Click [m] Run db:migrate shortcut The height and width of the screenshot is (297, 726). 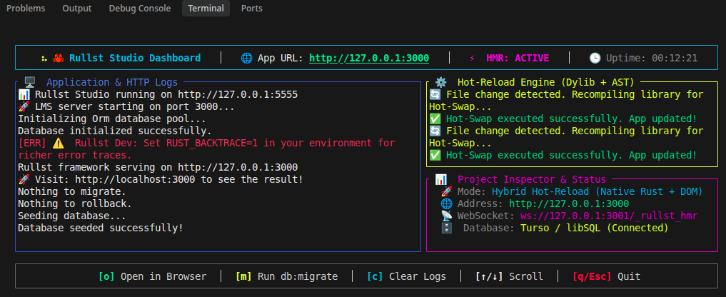pos(286,276)
